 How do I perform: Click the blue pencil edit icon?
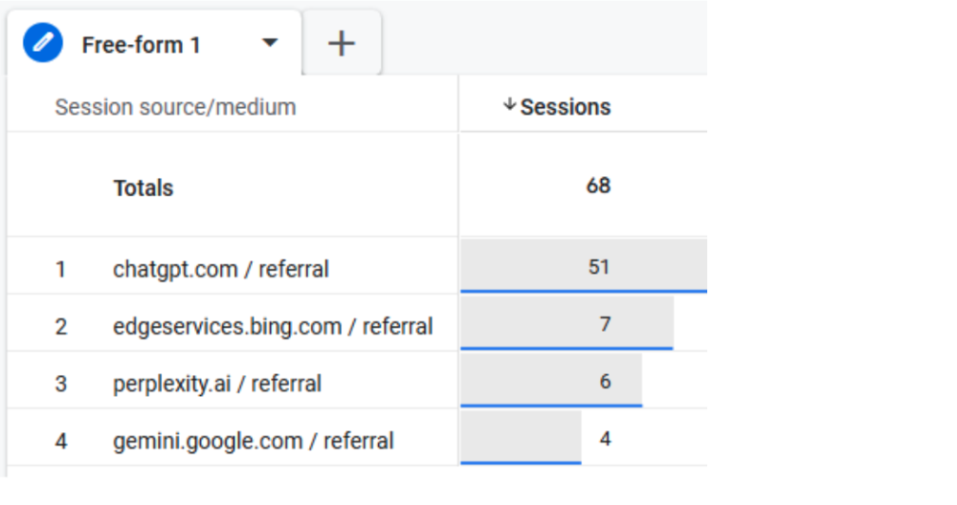tap(43, 43)
